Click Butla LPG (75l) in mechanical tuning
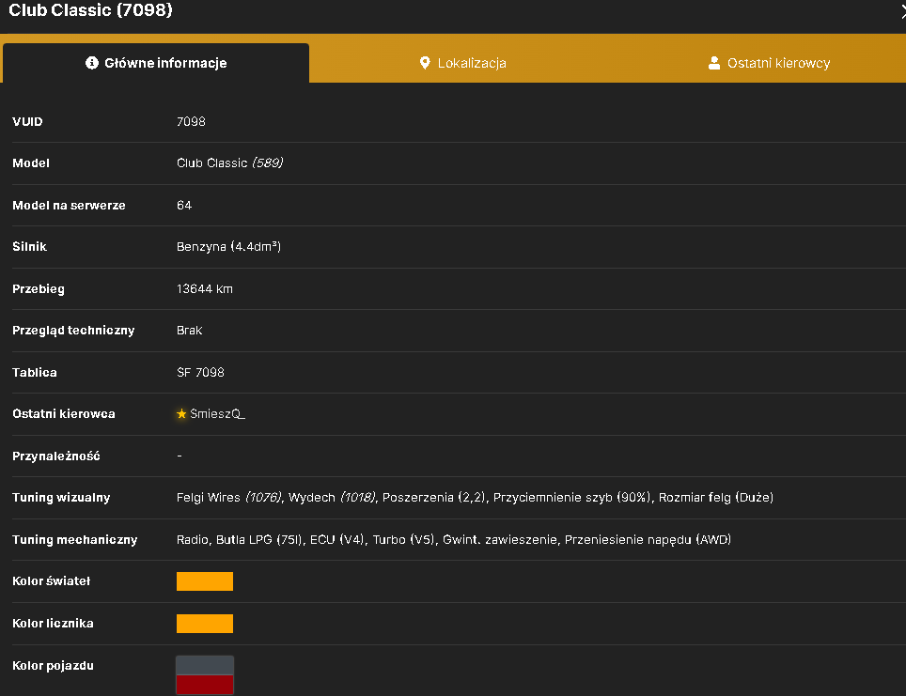 pyautogui.click(x=258, y=539)
